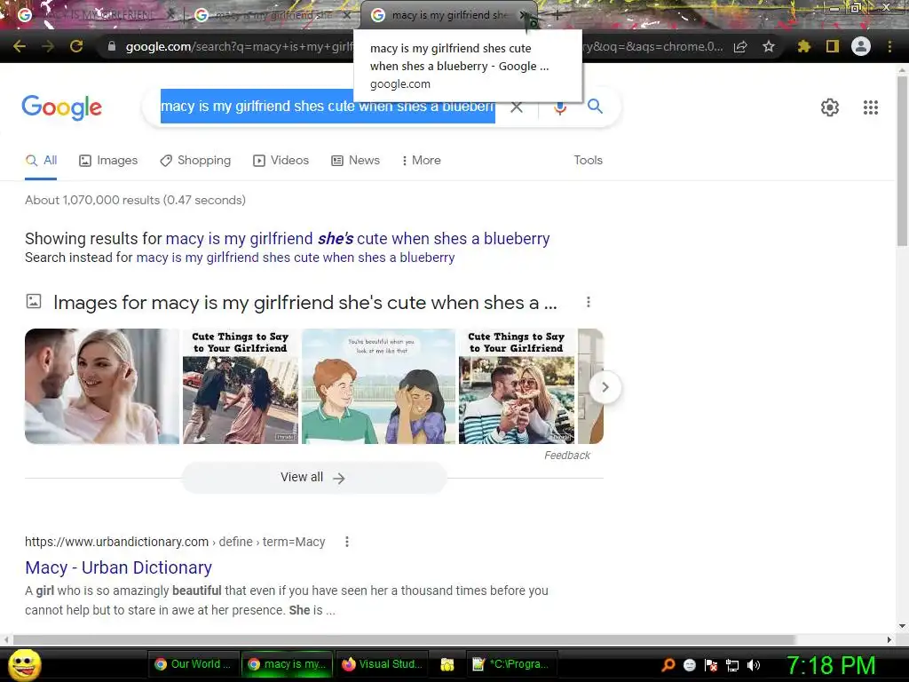
Task: Click the orange search tray icon
Action: pyautogui.click(x=668, y=665)
